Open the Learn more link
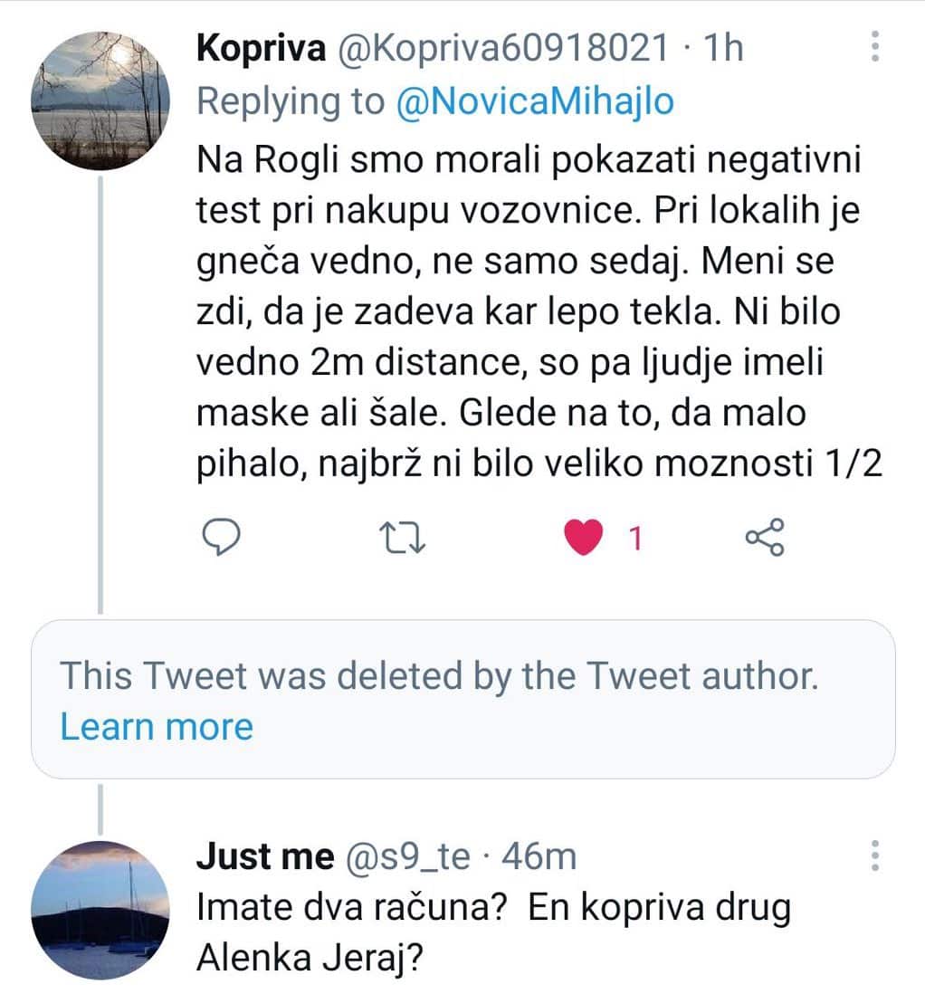This screenshot has height=994, width=925. [157, 726]
